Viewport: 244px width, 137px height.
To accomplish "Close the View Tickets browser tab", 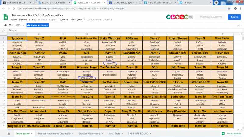I will 175,3.
